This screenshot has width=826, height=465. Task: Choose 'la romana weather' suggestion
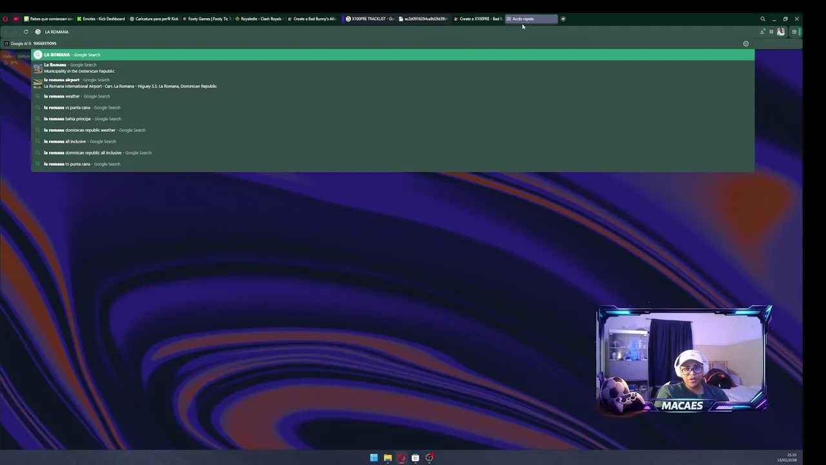click(393, 96)
